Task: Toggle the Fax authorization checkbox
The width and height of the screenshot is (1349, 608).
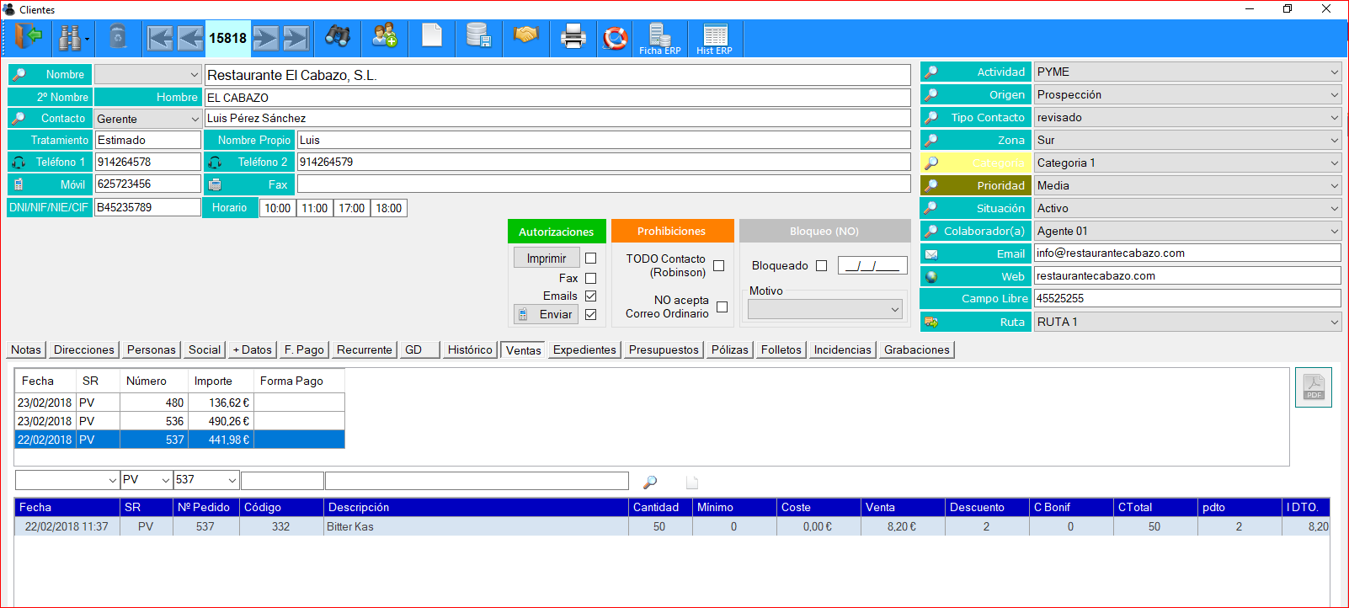Action: point(590,278)
